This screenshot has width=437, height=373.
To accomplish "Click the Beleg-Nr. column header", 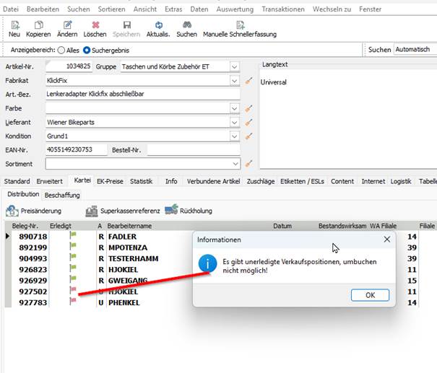I will (25, 226).
